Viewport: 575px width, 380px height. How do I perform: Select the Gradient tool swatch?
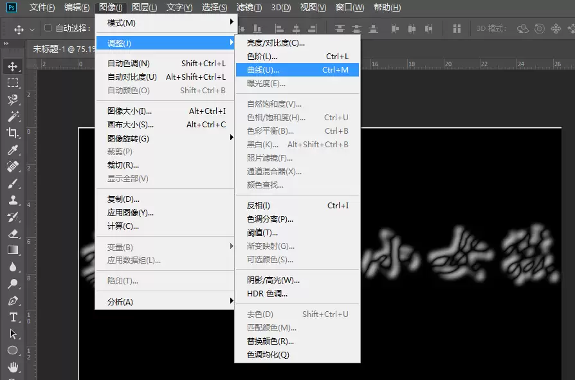coord(13,250)
